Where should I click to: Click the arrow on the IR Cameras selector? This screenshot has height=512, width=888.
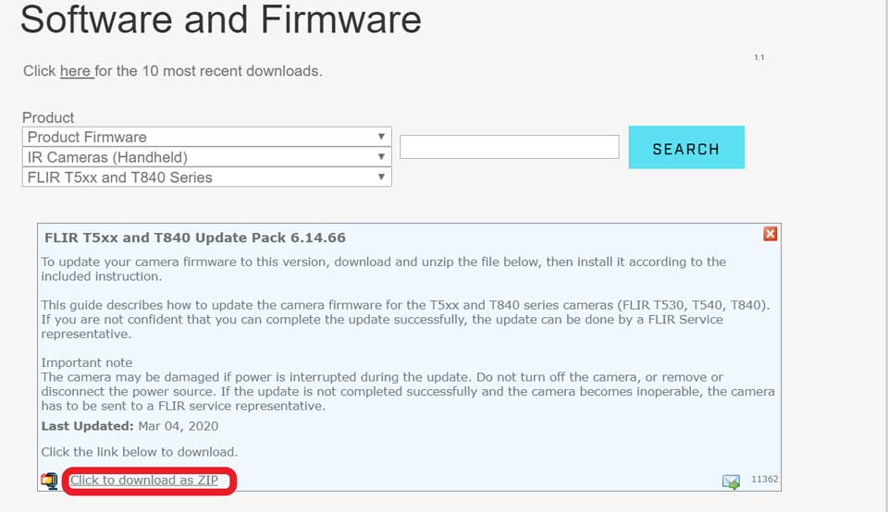(381, 157)
